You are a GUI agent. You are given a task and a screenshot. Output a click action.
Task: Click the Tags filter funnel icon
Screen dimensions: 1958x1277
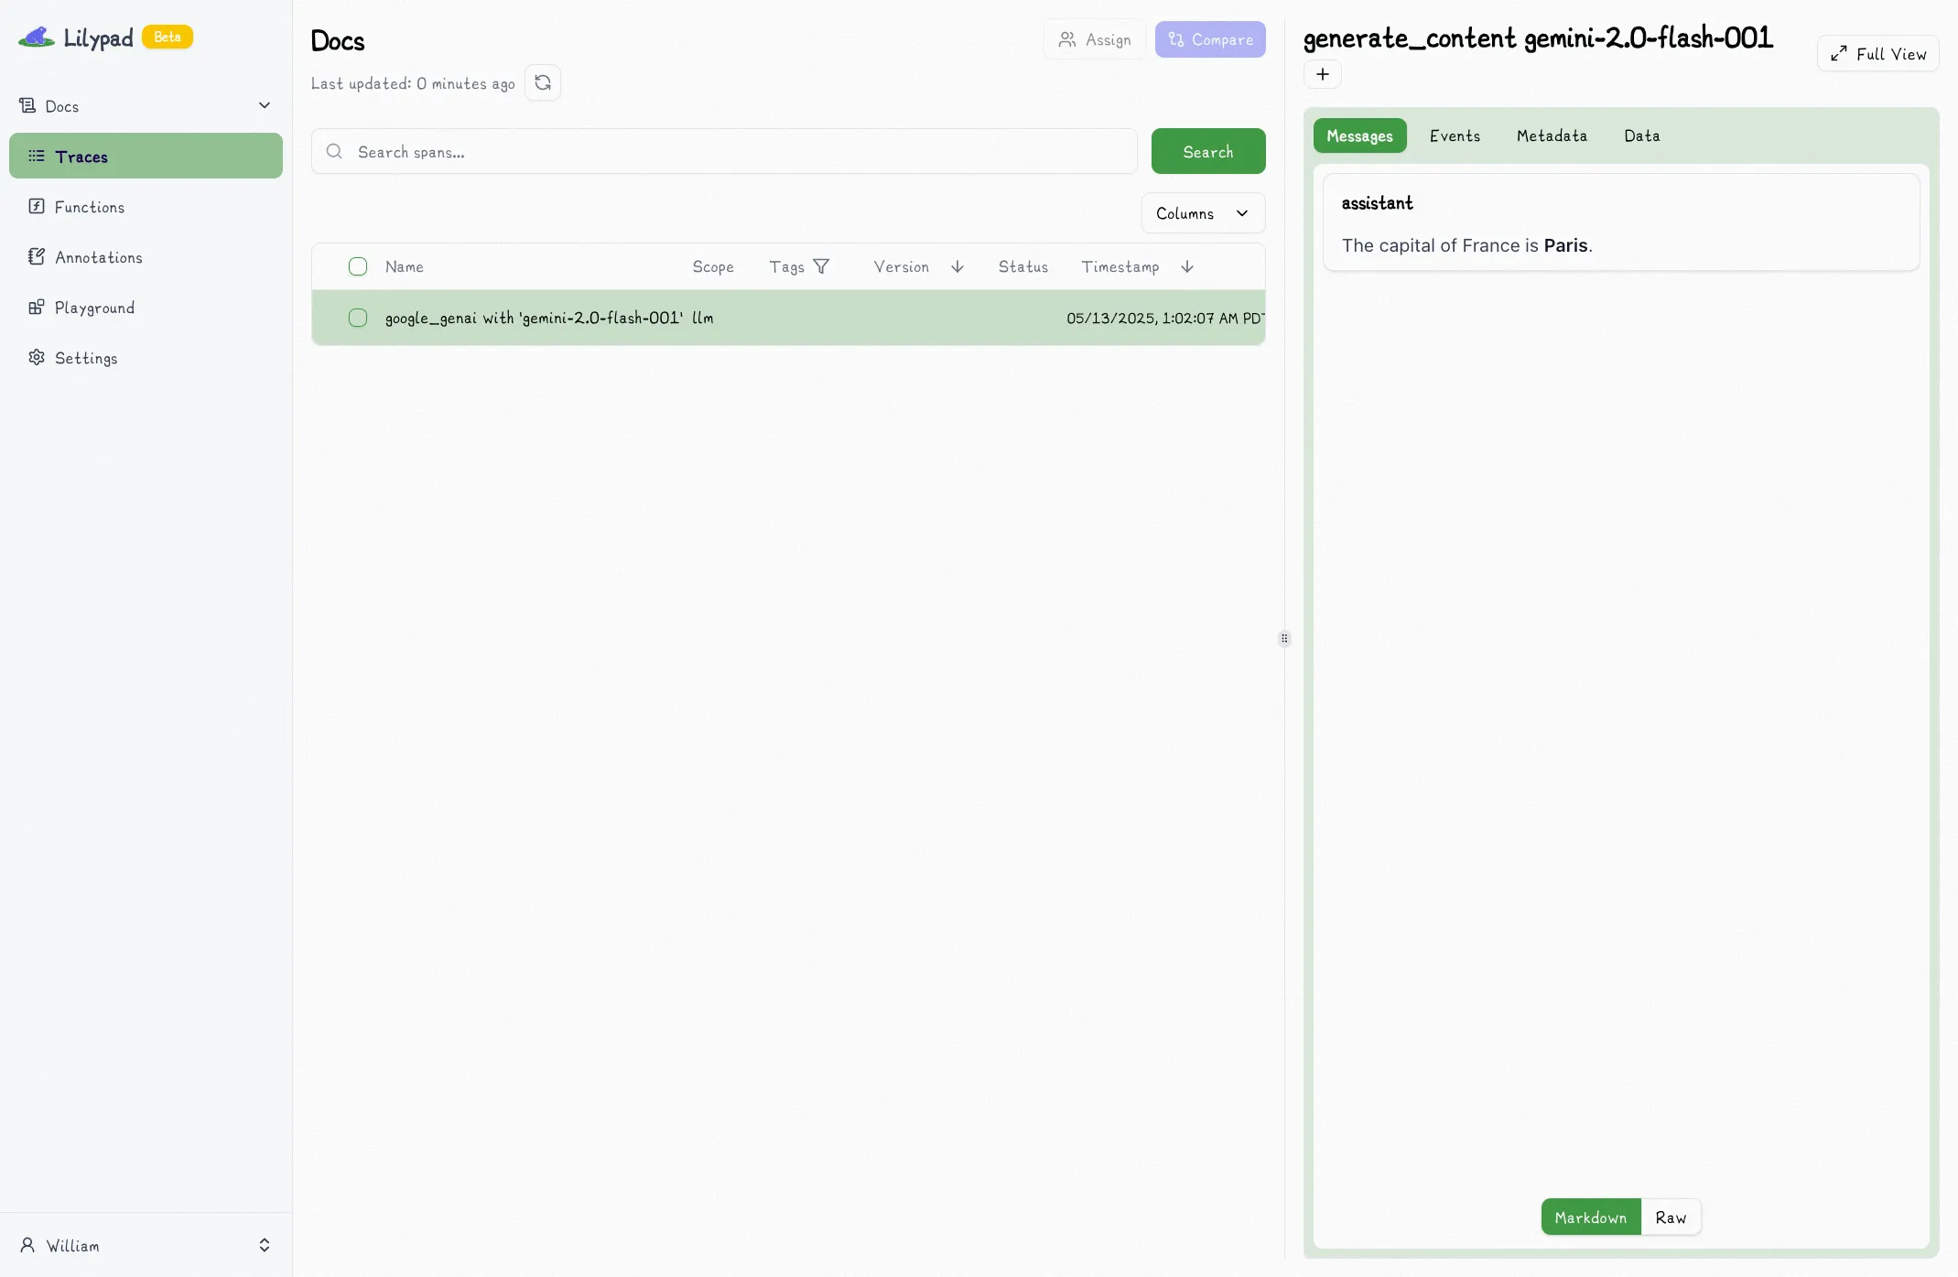pyautogui.click(x=821, y=266)
